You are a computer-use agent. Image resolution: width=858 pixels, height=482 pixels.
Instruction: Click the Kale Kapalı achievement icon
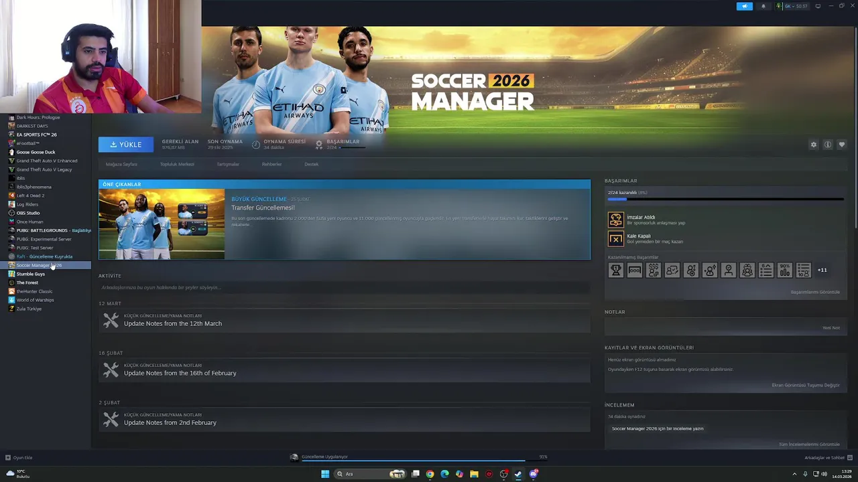(615, 238)
